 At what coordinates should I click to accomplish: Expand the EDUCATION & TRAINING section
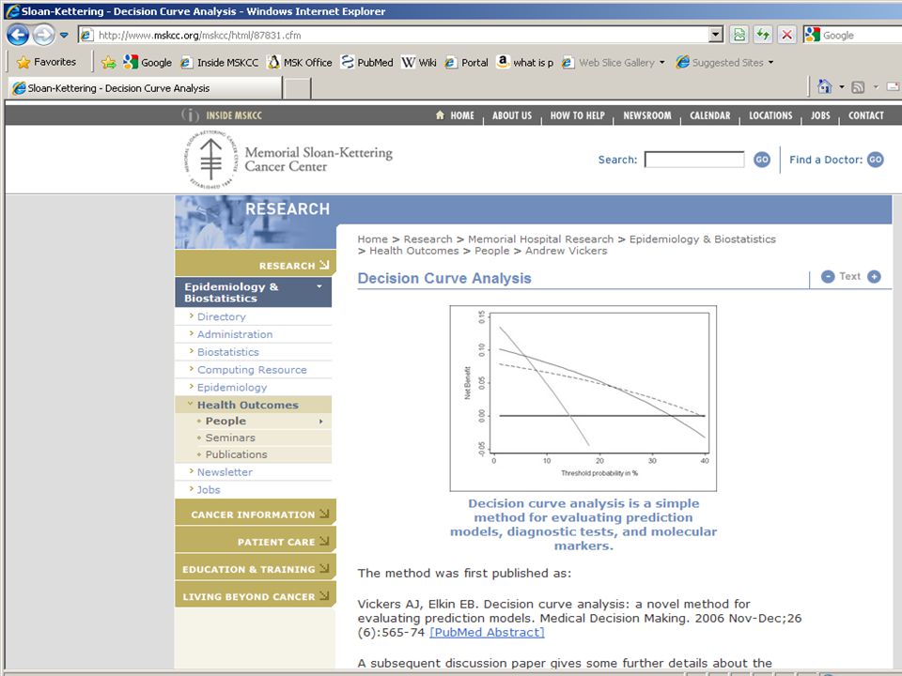(x=256, y=569)
